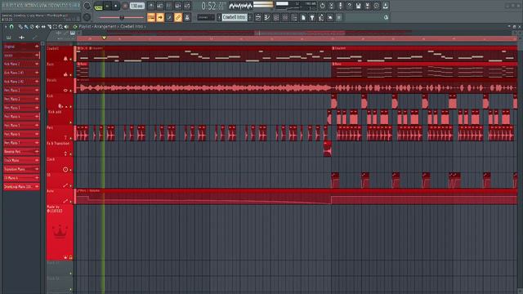Select 'Reverse Perc' picker item
The height and width of the screenshot is (294, 523).
tap(21, 152)
